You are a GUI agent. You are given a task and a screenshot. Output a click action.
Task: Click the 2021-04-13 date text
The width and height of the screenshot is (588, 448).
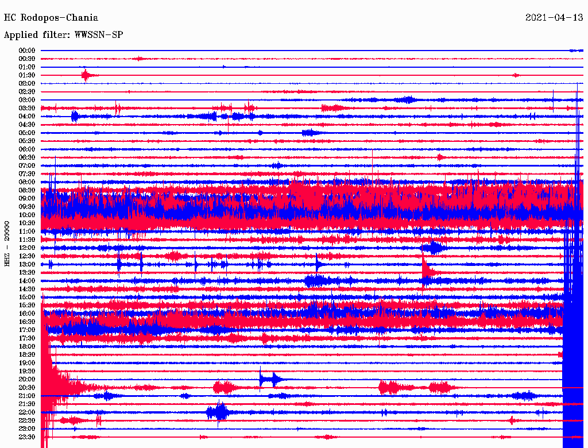pyautogui.click(x=554, y=18)
